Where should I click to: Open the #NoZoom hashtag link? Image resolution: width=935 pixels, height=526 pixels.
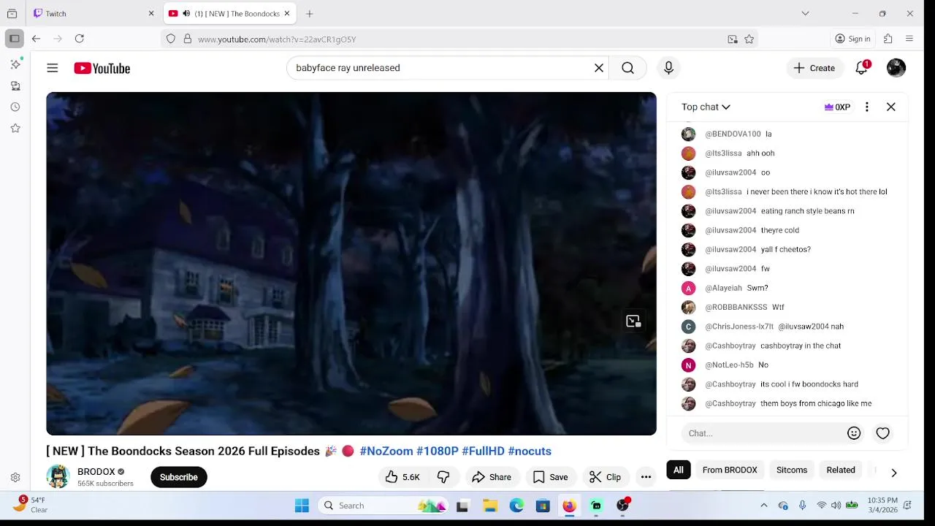click(386, 451)
